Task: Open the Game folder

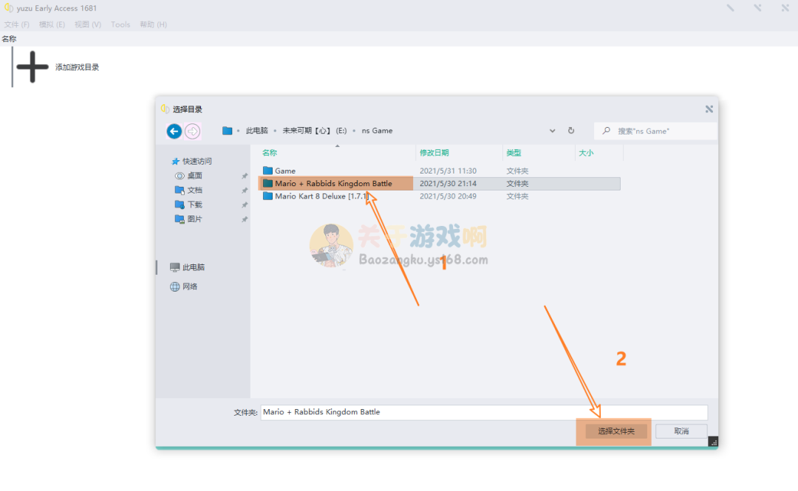Action: pos(284,171)
